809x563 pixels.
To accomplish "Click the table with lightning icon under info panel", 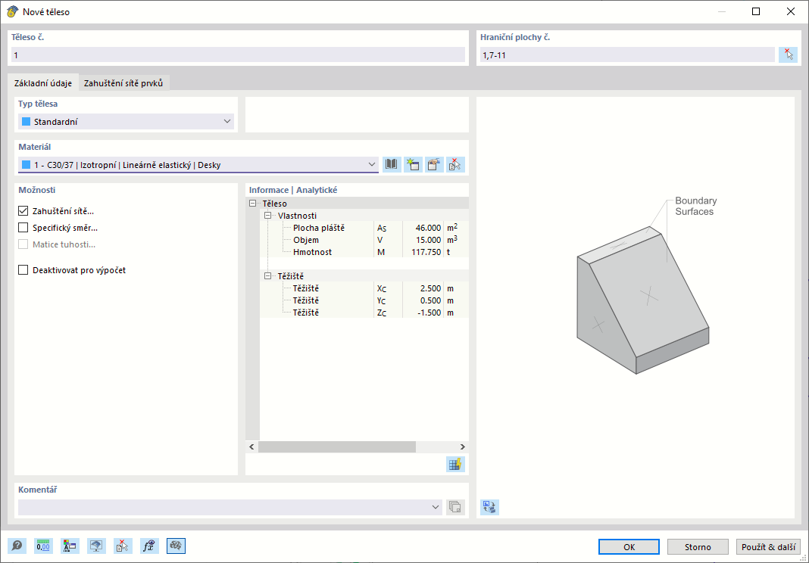I will click(x=455, y=464).
